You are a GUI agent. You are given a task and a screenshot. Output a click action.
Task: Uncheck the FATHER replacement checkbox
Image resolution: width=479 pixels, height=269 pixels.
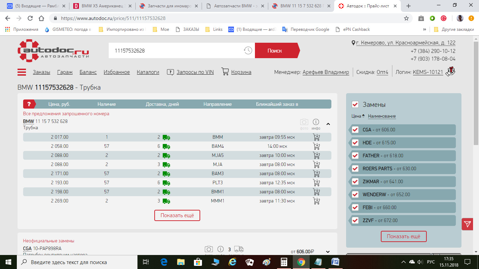tap(355, 156)
